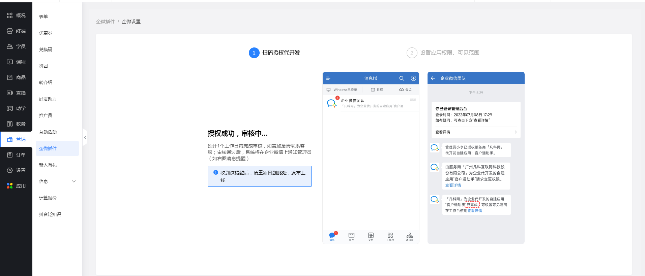
Task: Click the 营销 marketing icon
Action: [10, 139]
